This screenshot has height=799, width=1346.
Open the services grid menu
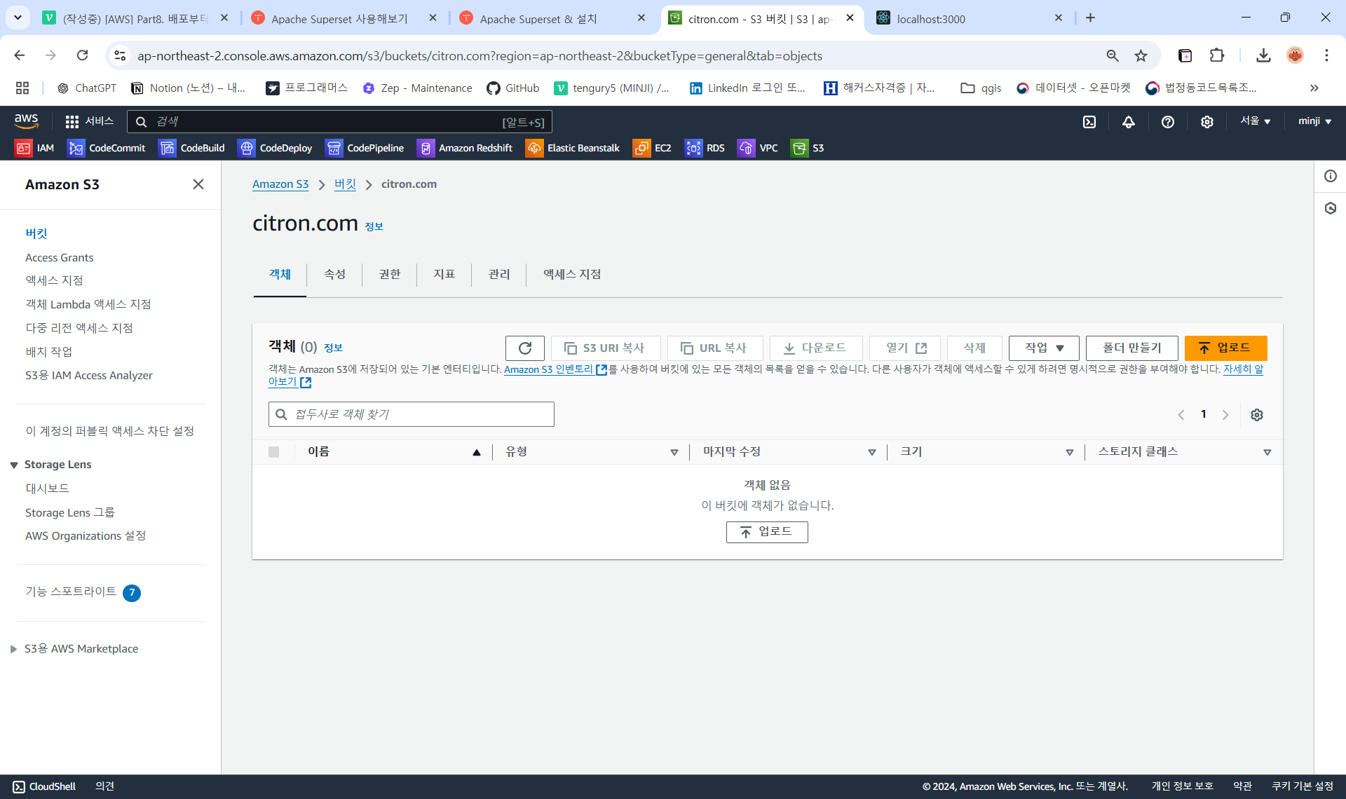(x=72, y=122)
